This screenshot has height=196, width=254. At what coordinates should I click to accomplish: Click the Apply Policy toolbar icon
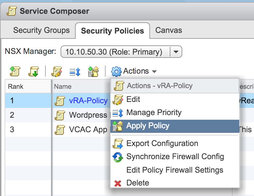click(94, 71)
